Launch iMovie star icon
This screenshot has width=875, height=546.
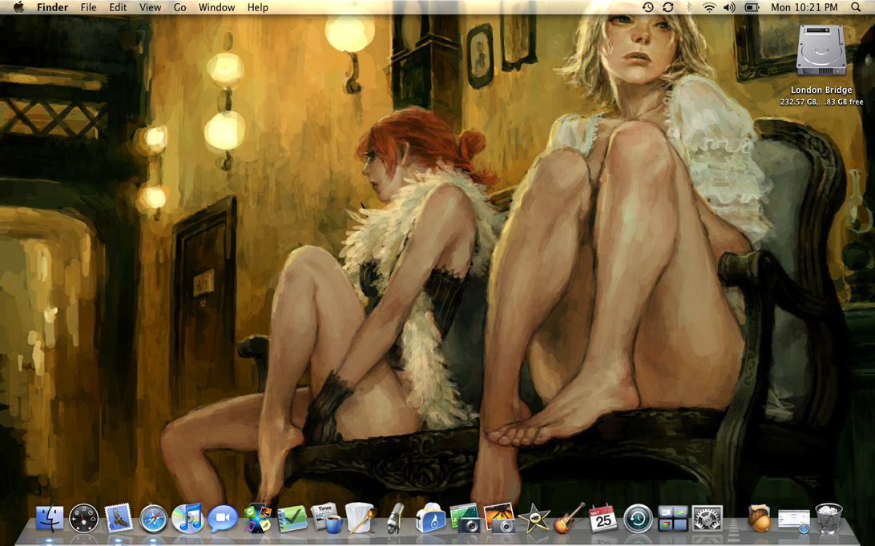click(534, 519)
